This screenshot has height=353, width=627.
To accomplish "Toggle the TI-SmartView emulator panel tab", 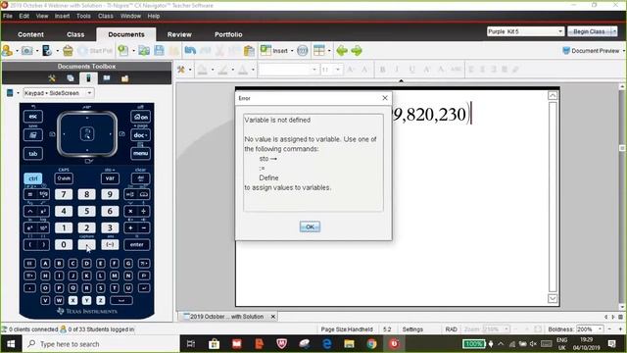I will tap(88, 78).
